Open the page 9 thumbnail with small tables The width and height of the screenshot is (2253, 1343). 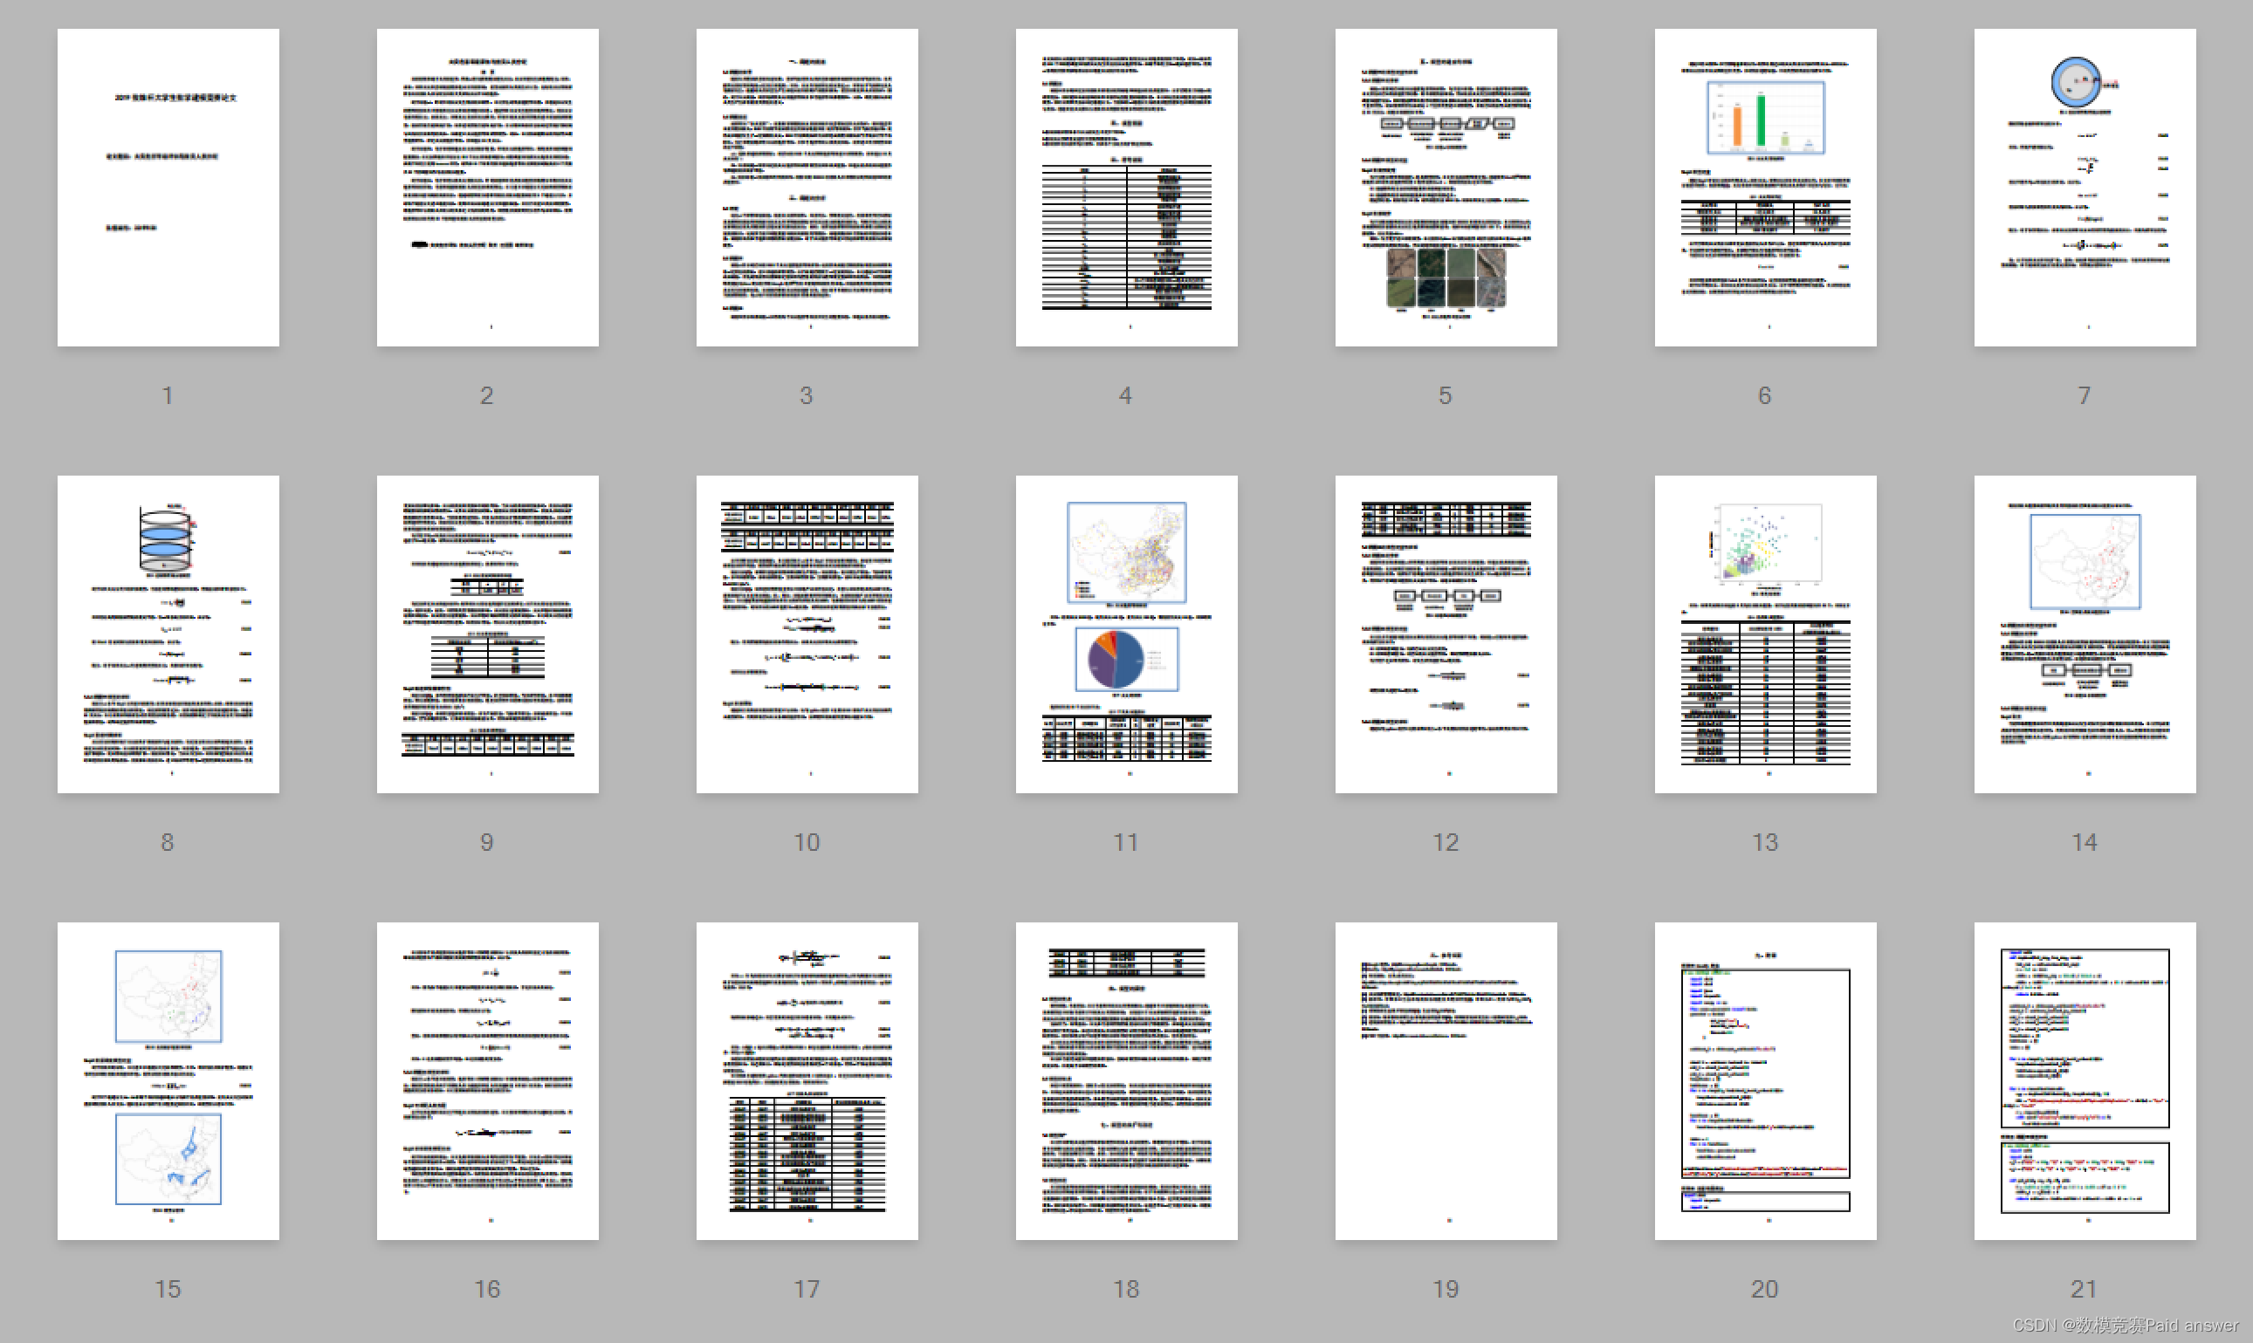coord(487,634)
